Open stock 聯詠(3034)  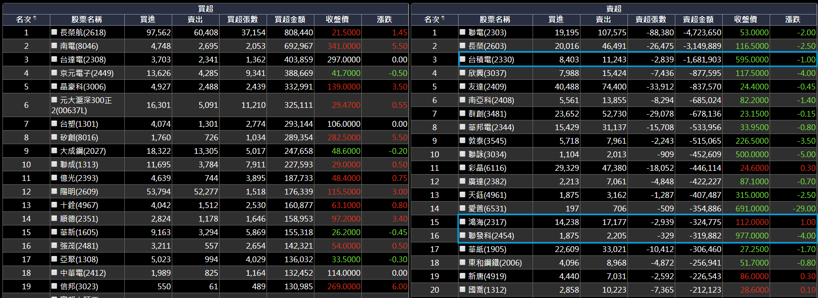tap(487, 154)
